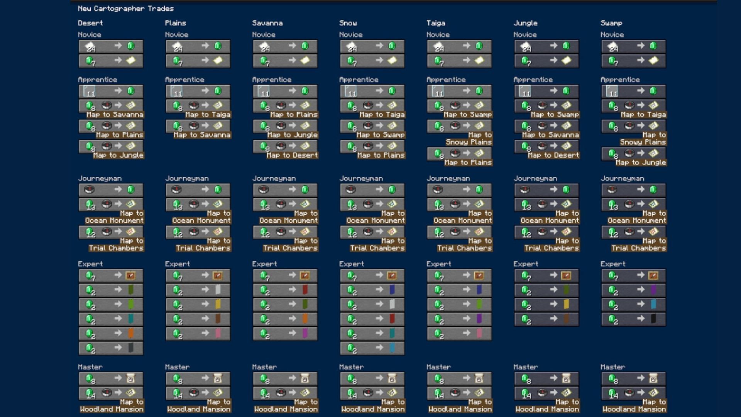741x417 pixels.
Task: Select the Trial Chambers map trade under Desert
Action: (x=111, y=232)
